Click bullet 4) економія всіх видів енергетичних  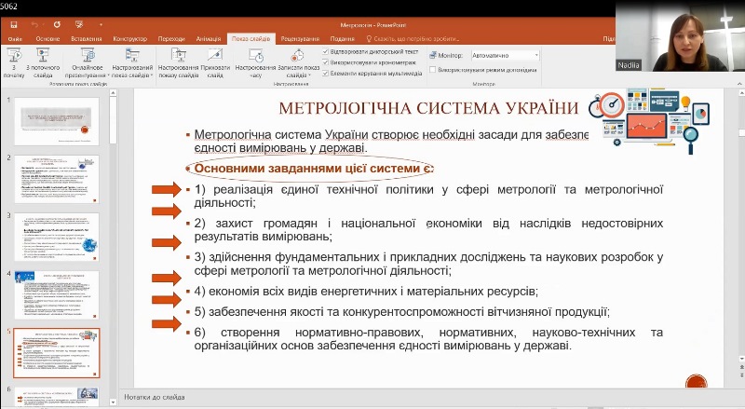(x=366, y=291)
